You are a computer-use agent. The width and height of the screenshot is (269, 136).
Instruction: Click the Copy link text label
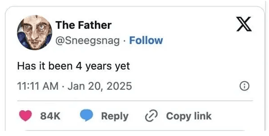189,116
